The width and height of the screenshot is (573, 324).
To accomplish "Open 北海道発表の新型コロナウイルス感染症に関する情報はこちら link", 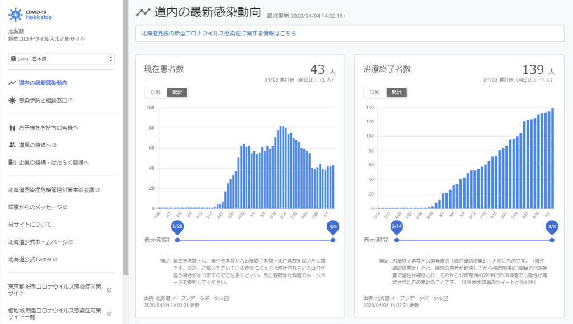I will [x=219, y=34].
